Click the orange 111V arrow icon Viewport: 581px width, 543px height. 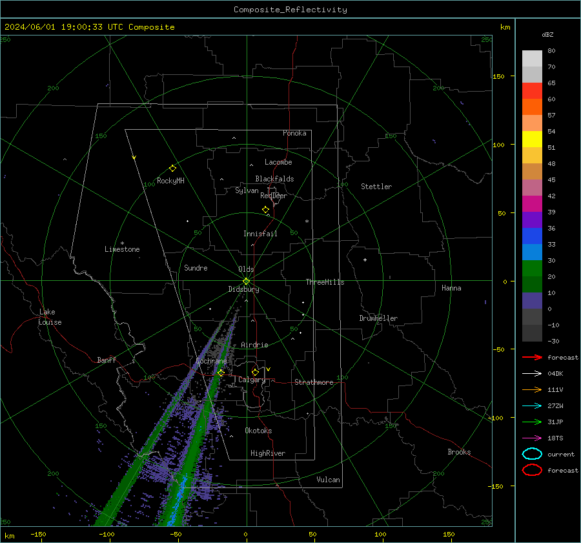tap(532, 389)
